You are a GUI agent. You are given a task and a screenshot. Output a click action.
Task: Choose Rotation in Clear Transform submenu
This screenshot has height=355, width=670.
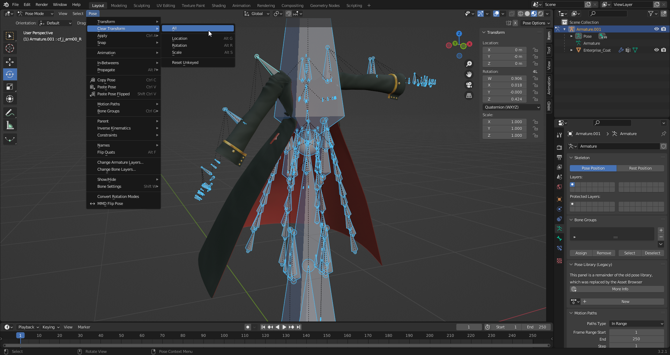(x=198, y=45)
